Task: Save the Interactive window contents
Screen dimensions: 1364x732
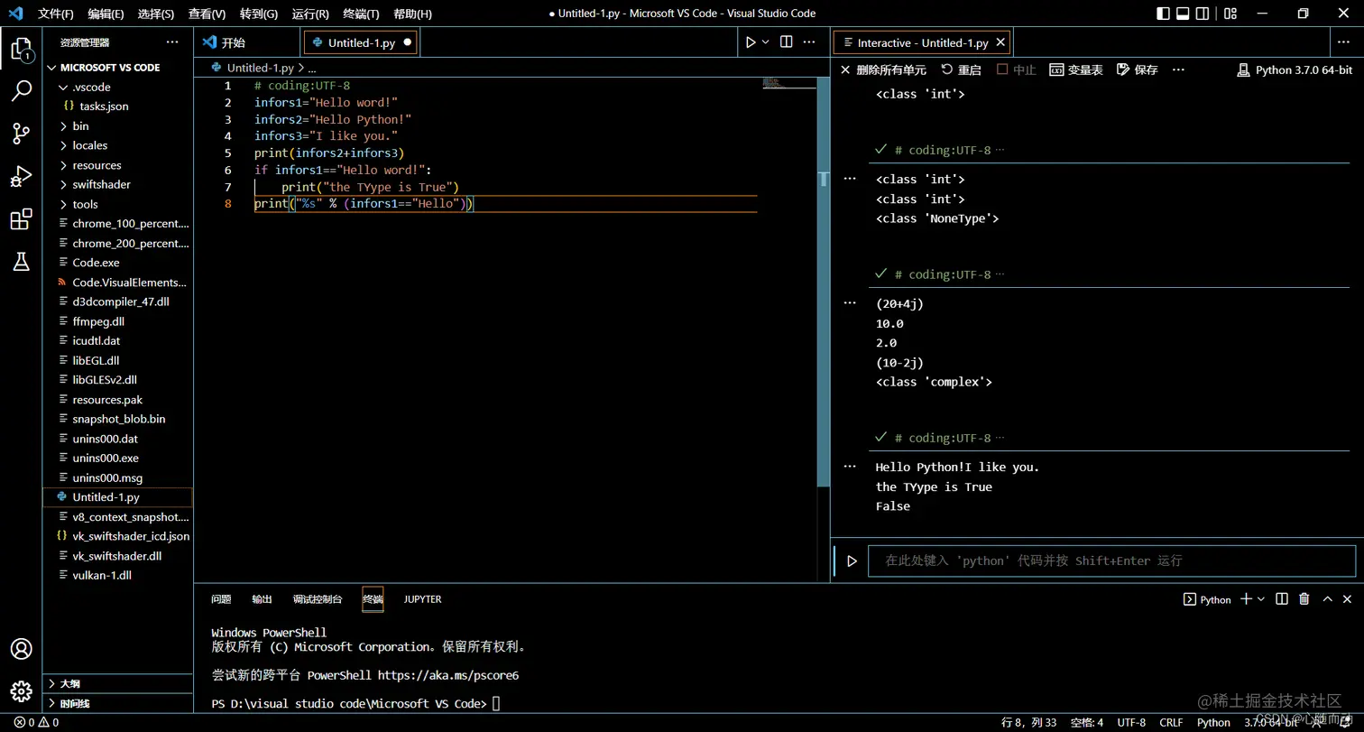Action: [x=1137, y=69]
